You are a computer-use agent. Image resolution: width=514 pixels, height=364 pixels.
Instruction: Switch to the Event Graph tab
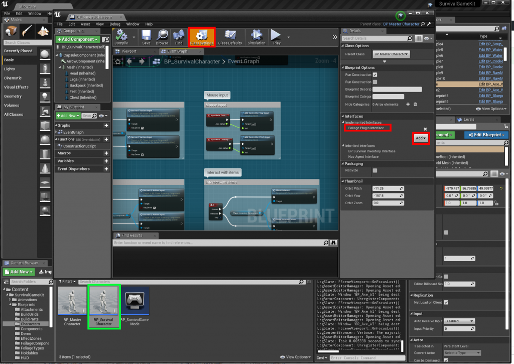(177, 51)
